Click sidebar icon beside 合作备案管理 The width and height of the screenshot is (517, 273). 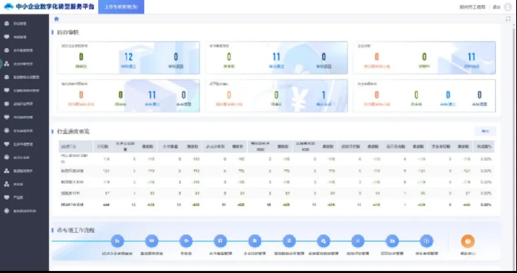pyautogui.click(x=6, y=50)
